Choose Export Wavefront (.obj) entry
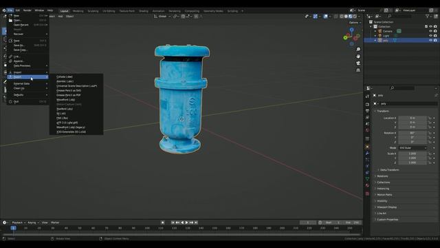 point(66,100)
